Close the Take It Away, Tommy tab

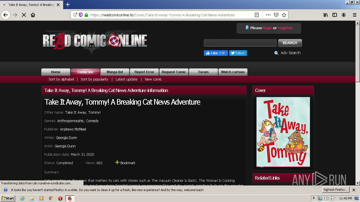[x=58, y=5]
